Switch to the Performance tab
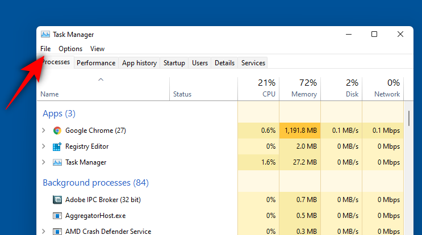The image size is (422, 235). point(96,63)
